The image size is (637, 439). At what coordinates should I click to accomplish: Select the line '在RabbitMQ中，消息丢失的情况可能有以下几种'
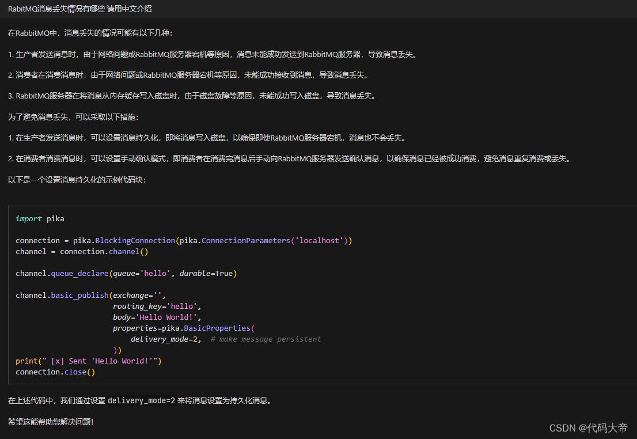(x=90, y=33)
